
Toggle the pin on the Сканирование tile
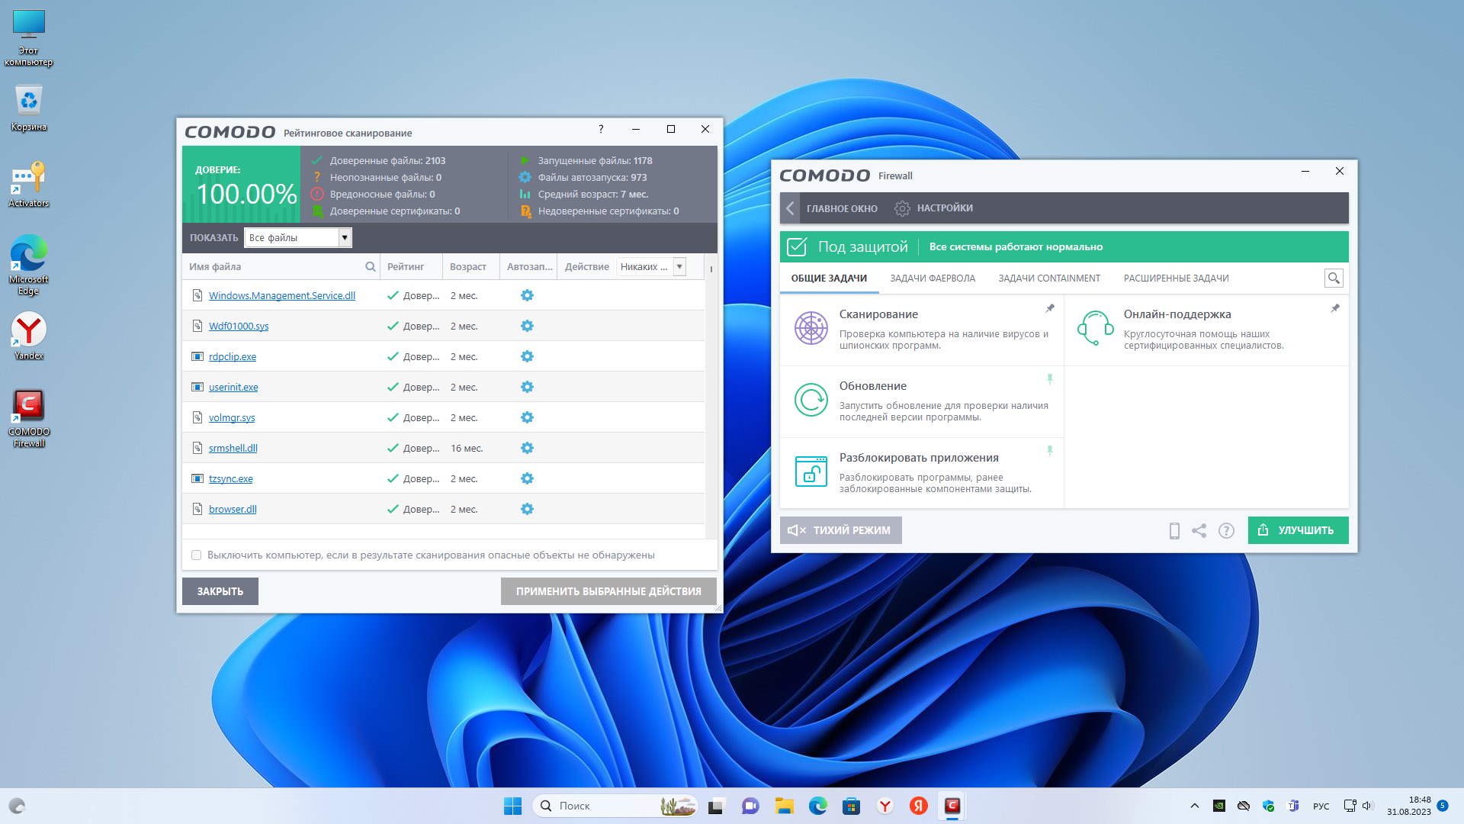[x=1050, y=308]
